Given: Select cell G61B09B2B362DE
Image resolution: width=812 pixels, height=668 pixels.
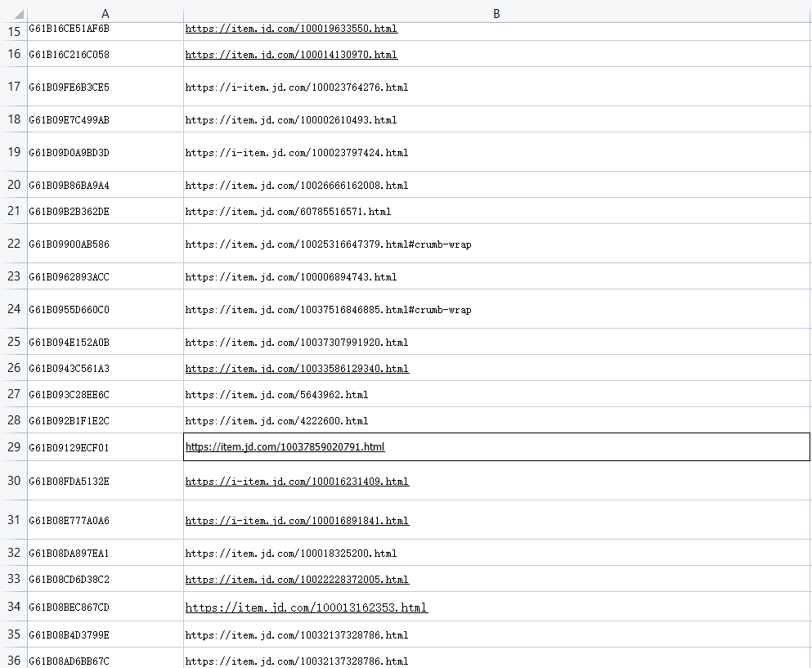Looking at the screenshot, I should (105, 211).
